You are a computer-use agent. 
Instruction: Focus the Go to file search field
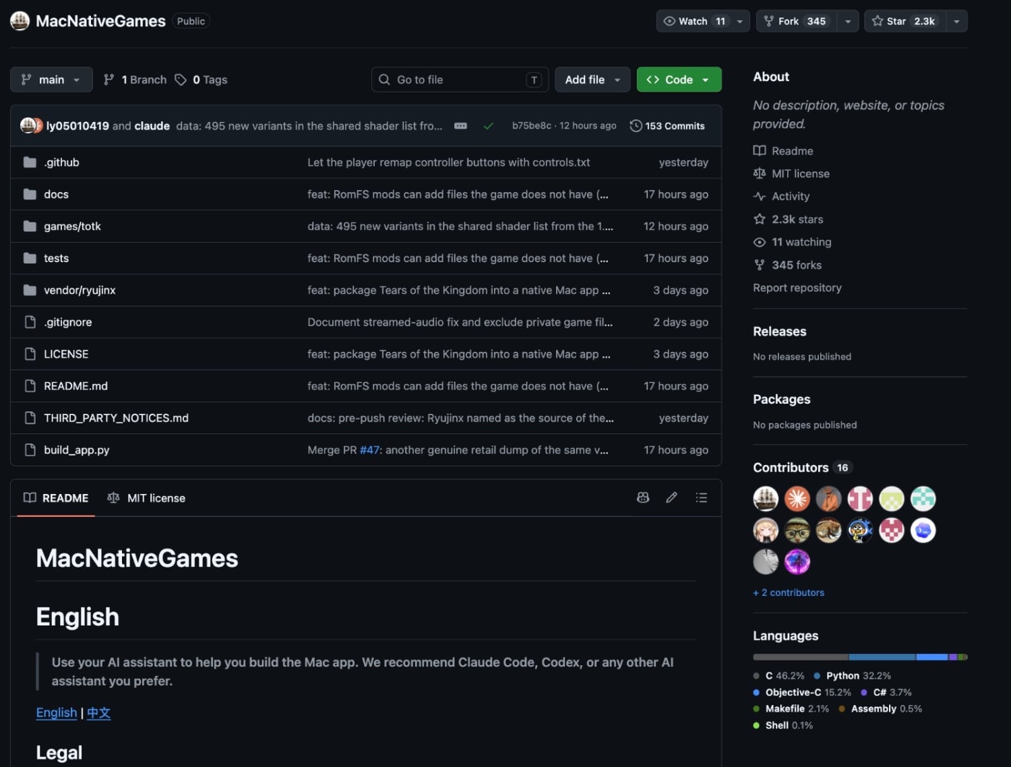(460, 80)
